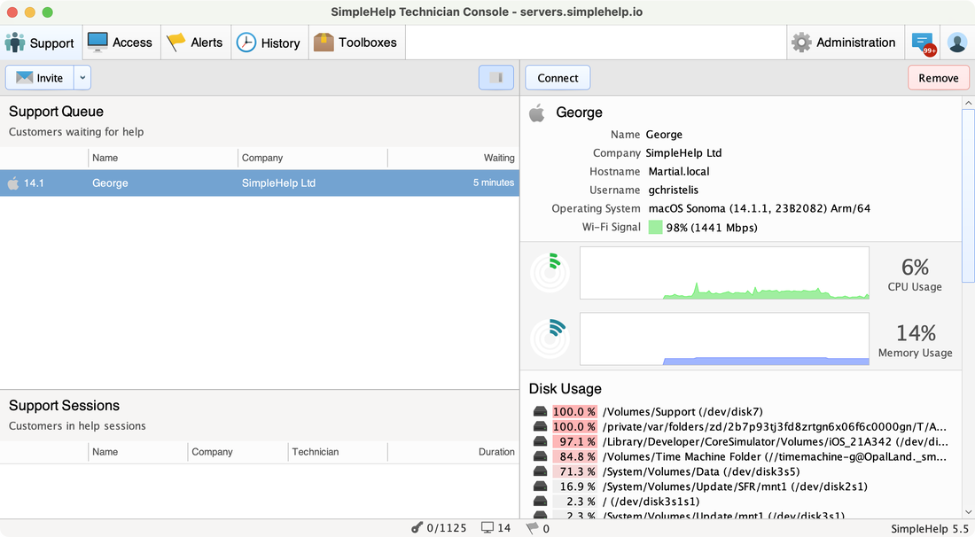Click hostname Martial.local

click(678, 172)
